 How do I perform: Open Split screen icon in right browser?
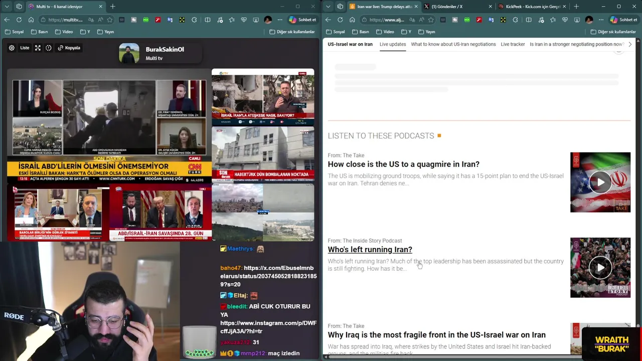[529, 20]
